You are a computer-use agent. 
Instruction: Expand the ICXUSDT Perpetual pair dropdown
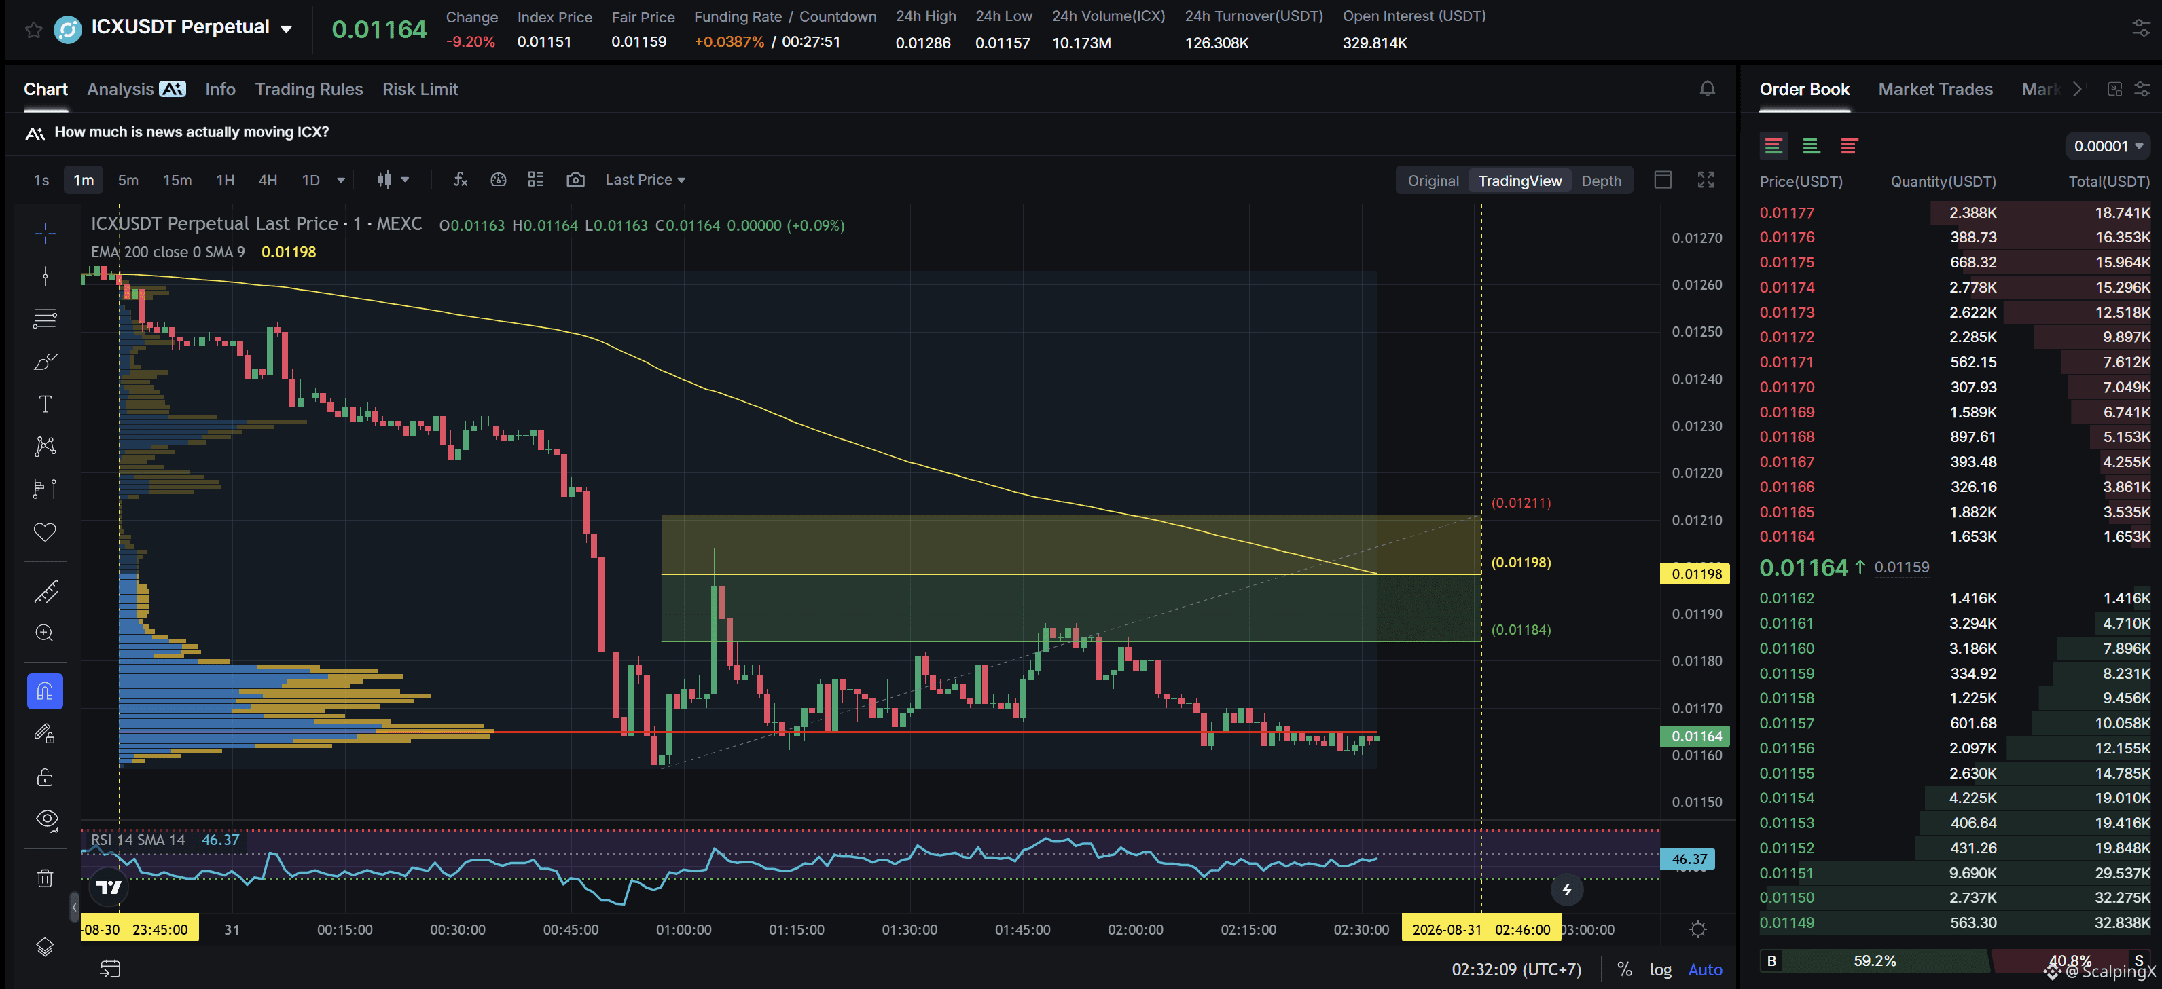286,29
